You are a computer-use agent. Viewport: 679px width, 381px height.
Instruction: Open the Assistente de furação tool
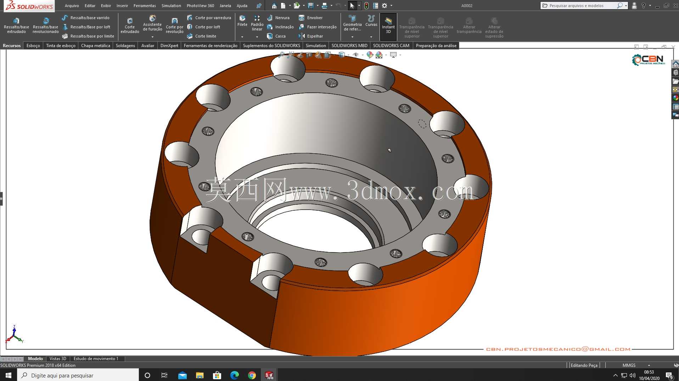(x=152, y=23)
